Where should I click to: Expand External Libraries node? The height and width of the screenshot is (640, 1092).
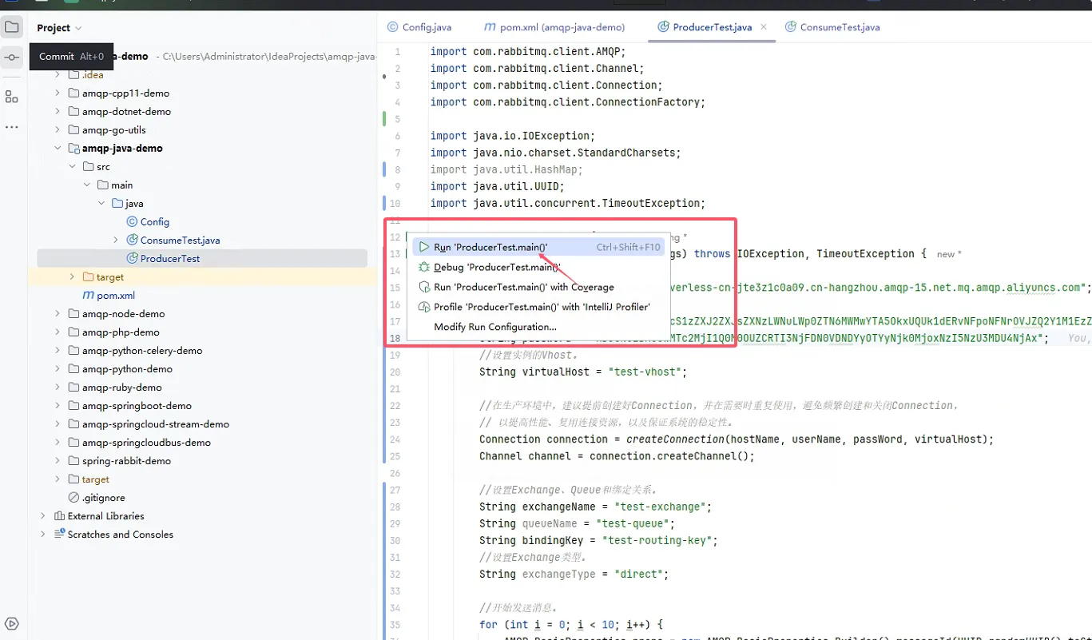click(x=43, y=516)
